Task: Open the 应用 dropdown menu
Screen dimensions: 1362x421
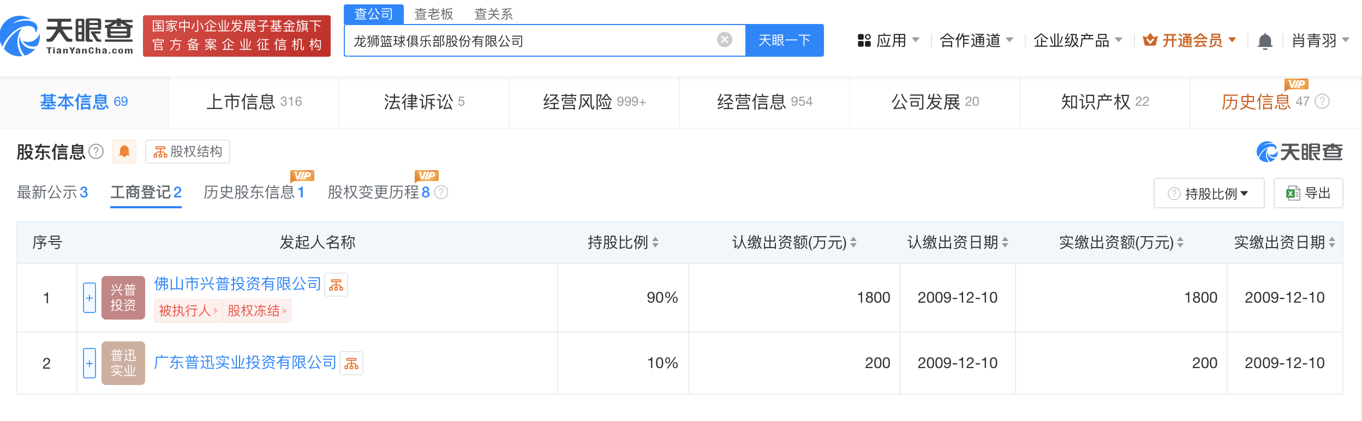Action: tap(888, 40)
